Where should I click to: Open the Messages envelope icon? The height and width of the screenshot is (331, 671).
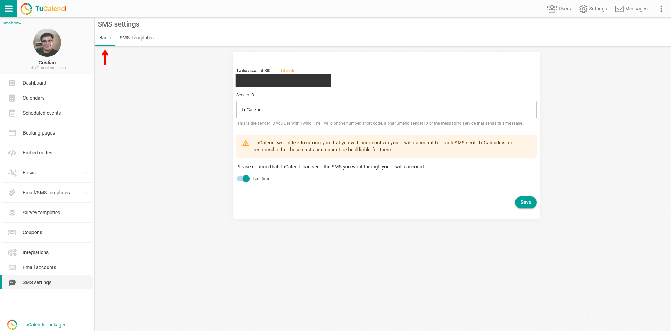pos(619,9)
